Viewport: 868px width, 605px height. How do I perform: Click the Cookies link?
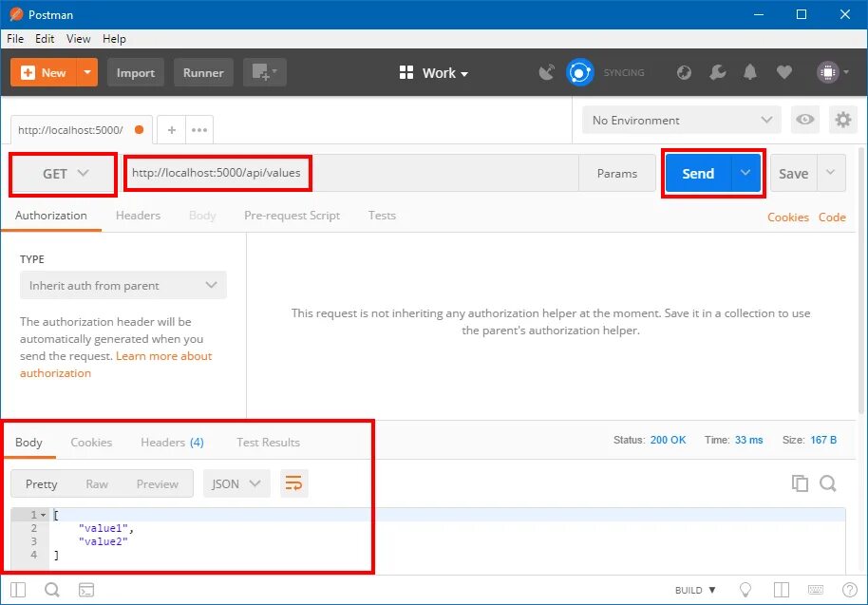[787, 217]
